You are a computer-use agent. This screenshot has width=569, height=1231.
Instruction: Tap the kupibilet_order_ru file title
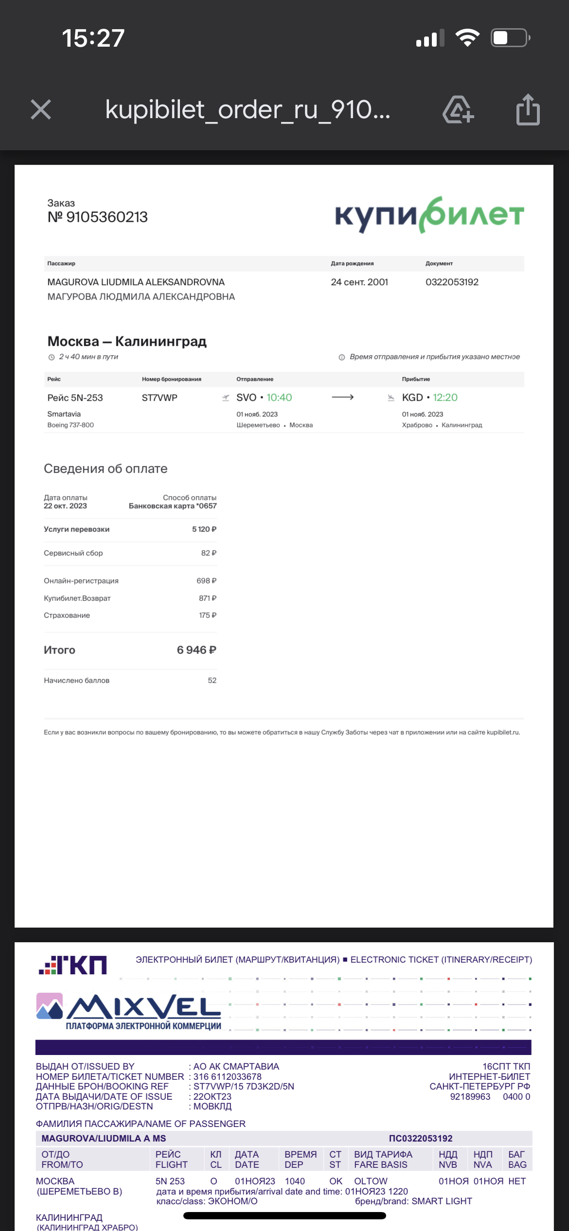(248, 109)
